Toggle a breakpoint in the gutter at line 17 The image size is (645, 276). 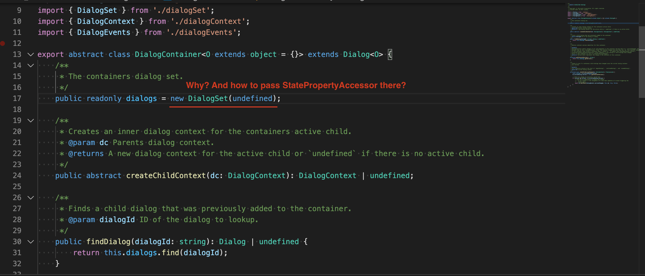pos(3,98)
